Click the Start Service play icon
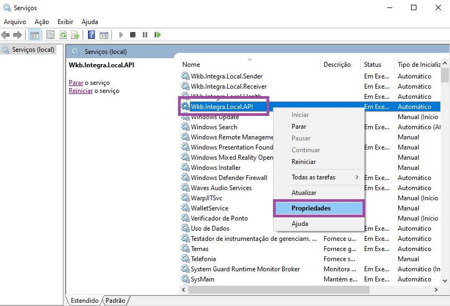Screen dimensions: 450x306 121,35
